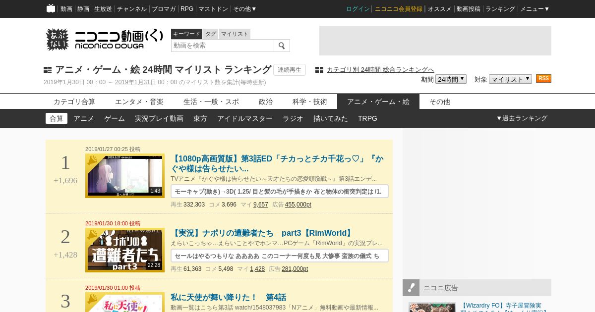Screen dimensions: 595x312
Task: Click rank 2 マイ 1,428 count
Action: click(x=257, y=269)
